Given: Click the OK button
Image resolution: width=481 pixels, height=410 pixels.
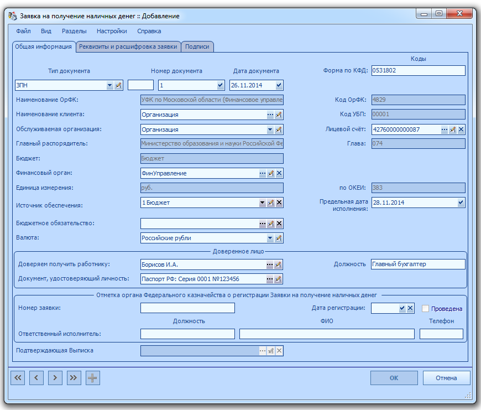Looking at the screenshot, I should pyautogui.click(x=394, y=378).
